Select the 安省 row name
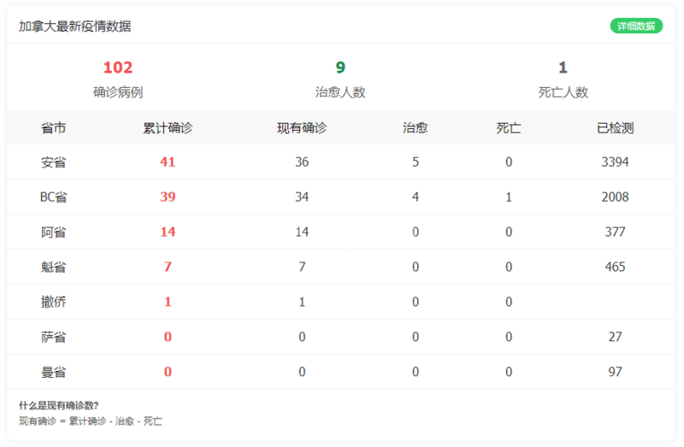This screenshot has height=447, width=684. pos(53,162)
